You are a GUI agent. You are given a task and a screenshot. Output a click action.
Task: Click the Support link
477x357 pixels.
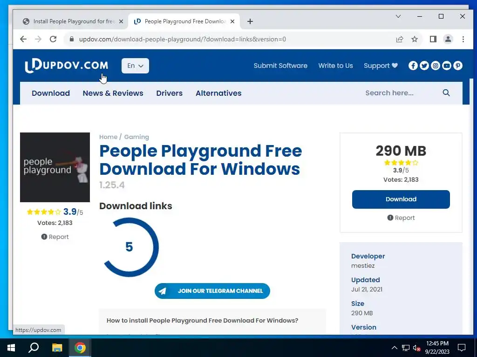click(x=381, y=66)
